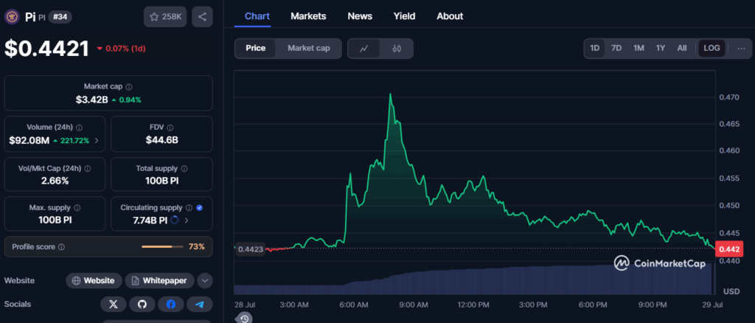
Task: Open the chart more-options ellipsis
Action: tap(741, 48)
